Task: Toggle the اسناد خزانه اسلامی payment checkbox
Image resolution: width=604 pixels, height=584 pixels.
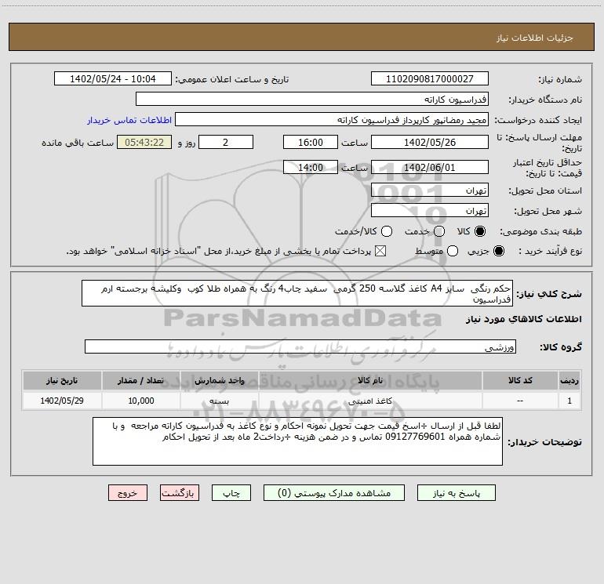Action: pos(382,251)
